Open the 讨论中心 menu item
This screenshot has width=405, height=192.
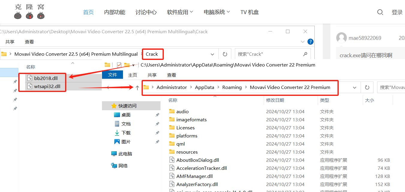tap(146, 12)
